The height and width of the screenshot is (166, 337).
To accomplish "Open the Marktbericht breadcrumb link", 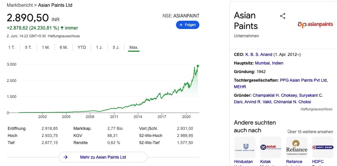I will pos(19,5).
